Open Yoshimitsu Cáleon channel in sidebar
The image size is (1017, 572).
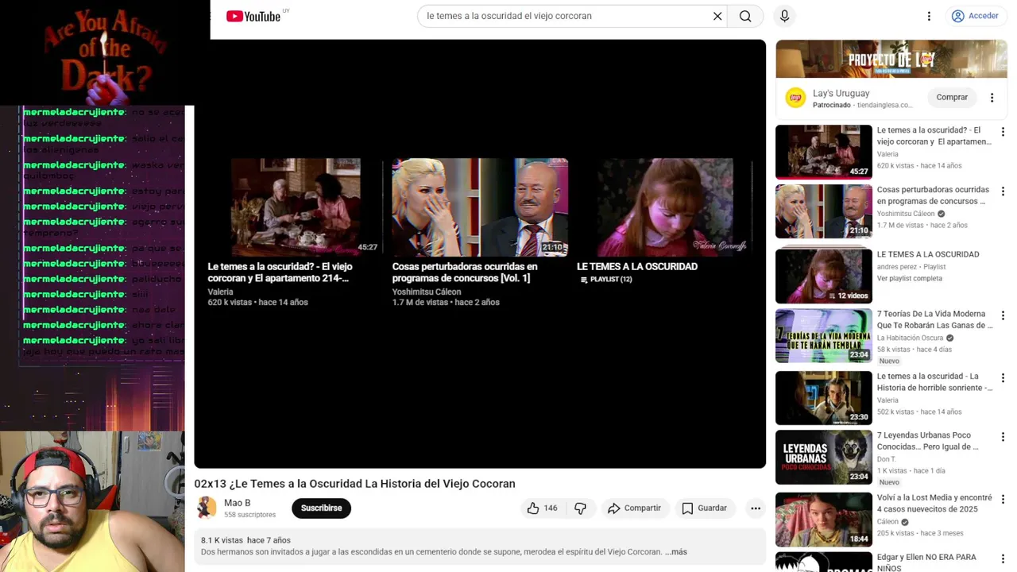point(906,214)
